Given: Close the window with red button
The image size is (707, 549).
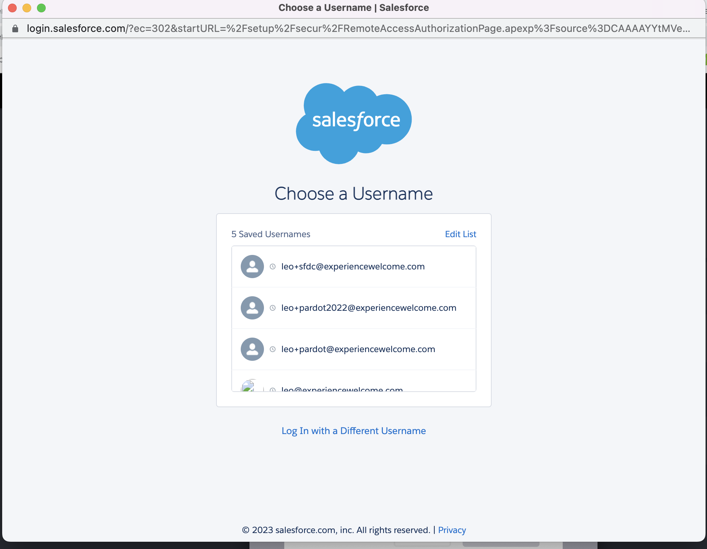Looking at the screenshot, I should [12, 8].
